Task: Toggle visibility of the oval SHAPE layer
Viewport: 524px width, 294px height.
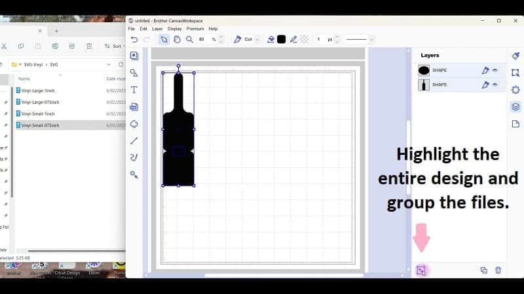Action: point(495,71)
